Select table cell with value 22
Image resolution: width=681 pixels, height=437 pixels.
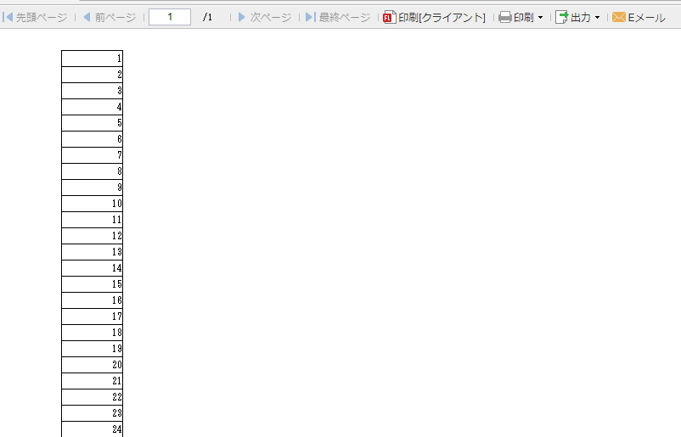tap(92, 397)
